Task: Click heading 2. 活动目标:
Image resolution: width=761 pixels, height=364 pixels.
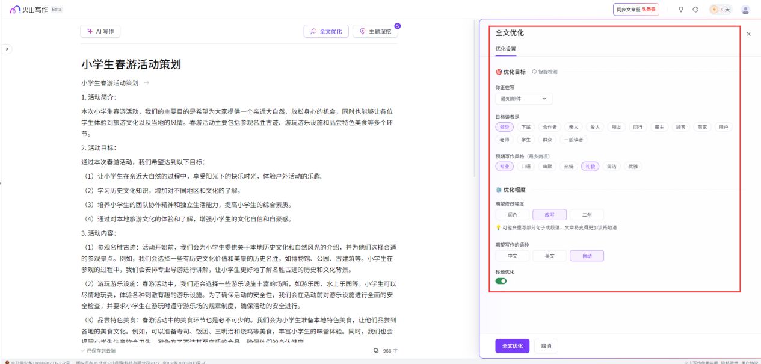Action: pyautogui.click(x=99, y=147)
